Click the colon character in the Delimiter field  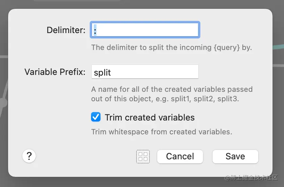(95, 30)
